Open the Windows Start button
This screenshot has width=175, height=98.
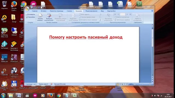pyautogui.click(x=3, y=96)
